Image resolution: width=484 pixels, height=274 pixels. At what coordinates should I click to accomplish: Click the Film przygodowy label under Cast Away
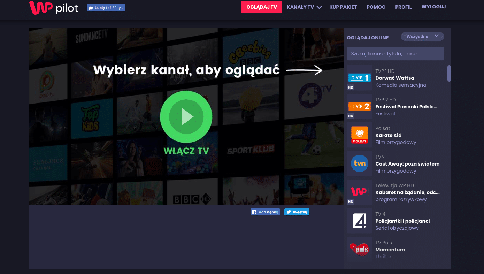click(x=396, y=171)
